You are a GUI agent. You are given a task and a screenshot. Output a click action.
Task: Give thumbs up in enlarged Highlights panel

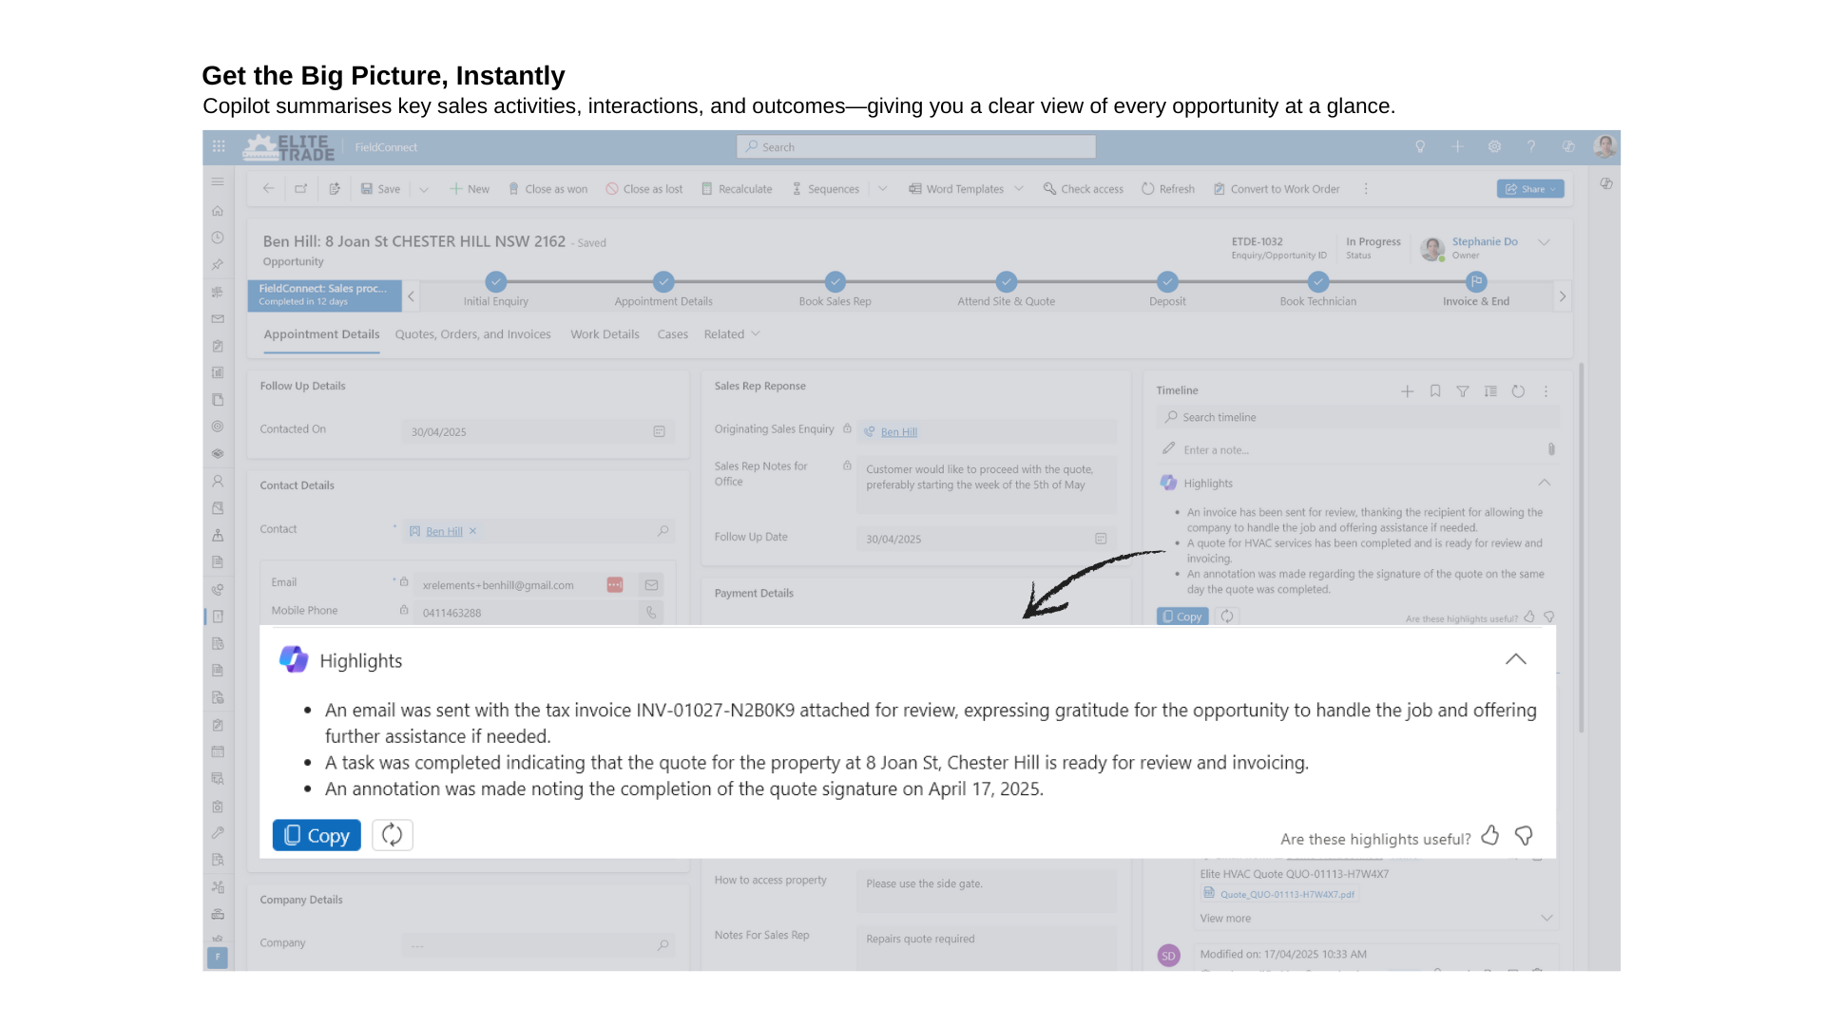pyautogui.click(x=1490, y=835)
